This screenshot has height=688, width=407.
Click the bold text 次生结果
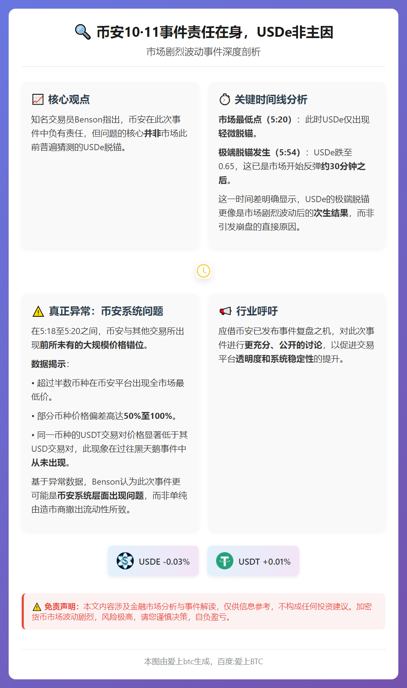331,213
